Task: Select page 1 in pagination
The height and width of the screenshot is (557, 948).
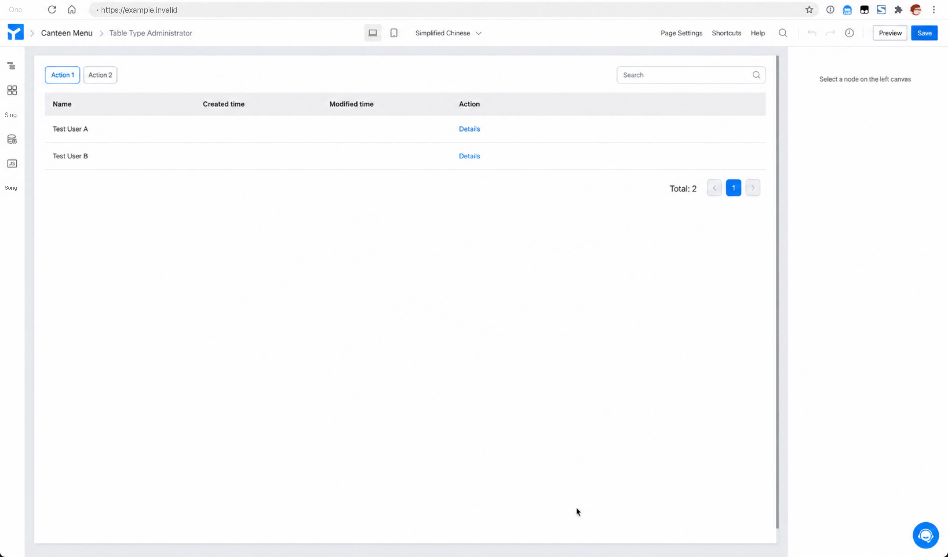Action: (733, 188)
